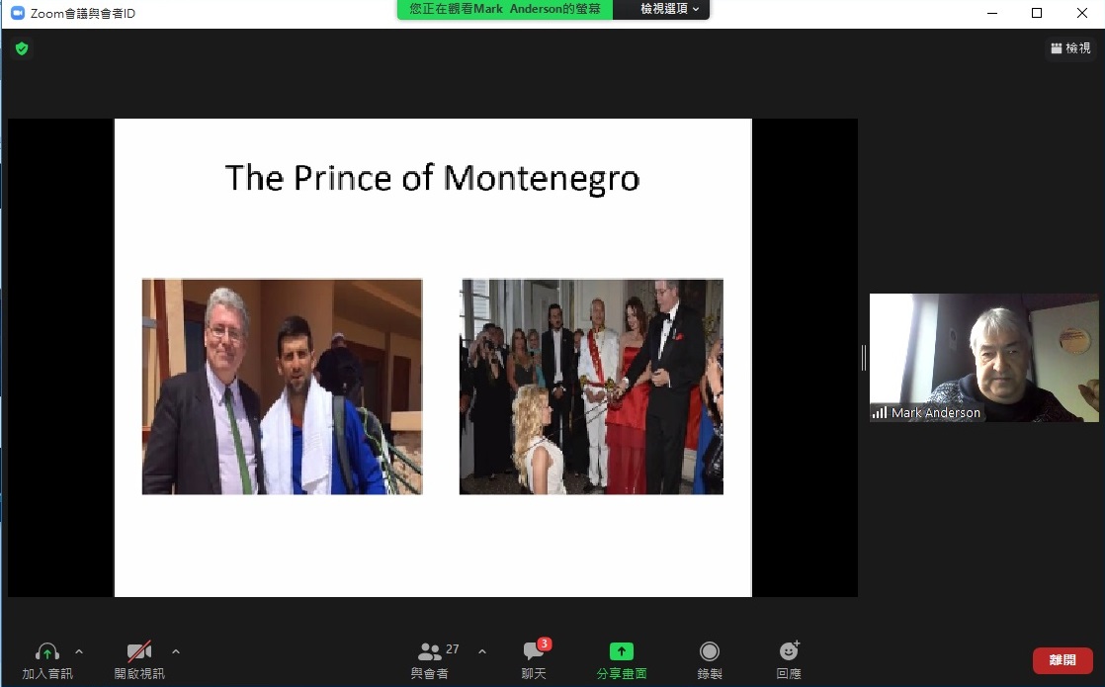Open chat with 3 unread messages
The width and height of the screenshot is (1105, 687).
pyautogui.click(x=535, y=651)
